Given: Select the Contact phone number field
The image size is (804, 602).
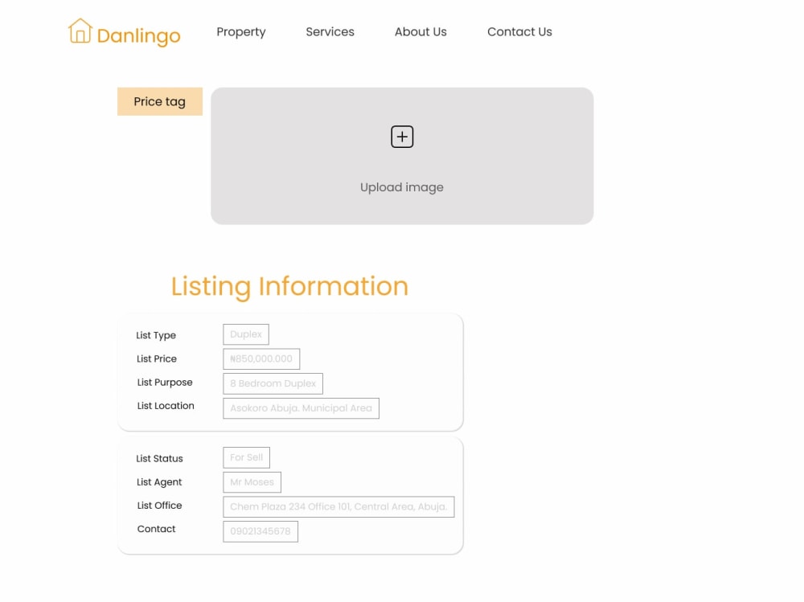Looking at the screenshot, I should tap(260, 531).
